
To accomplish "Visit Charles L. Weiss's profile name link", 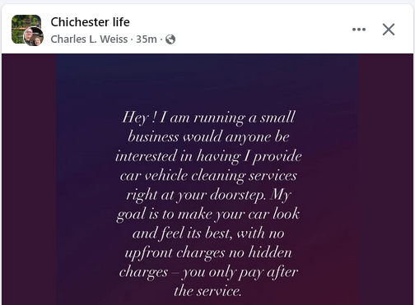I will [89, 39].
